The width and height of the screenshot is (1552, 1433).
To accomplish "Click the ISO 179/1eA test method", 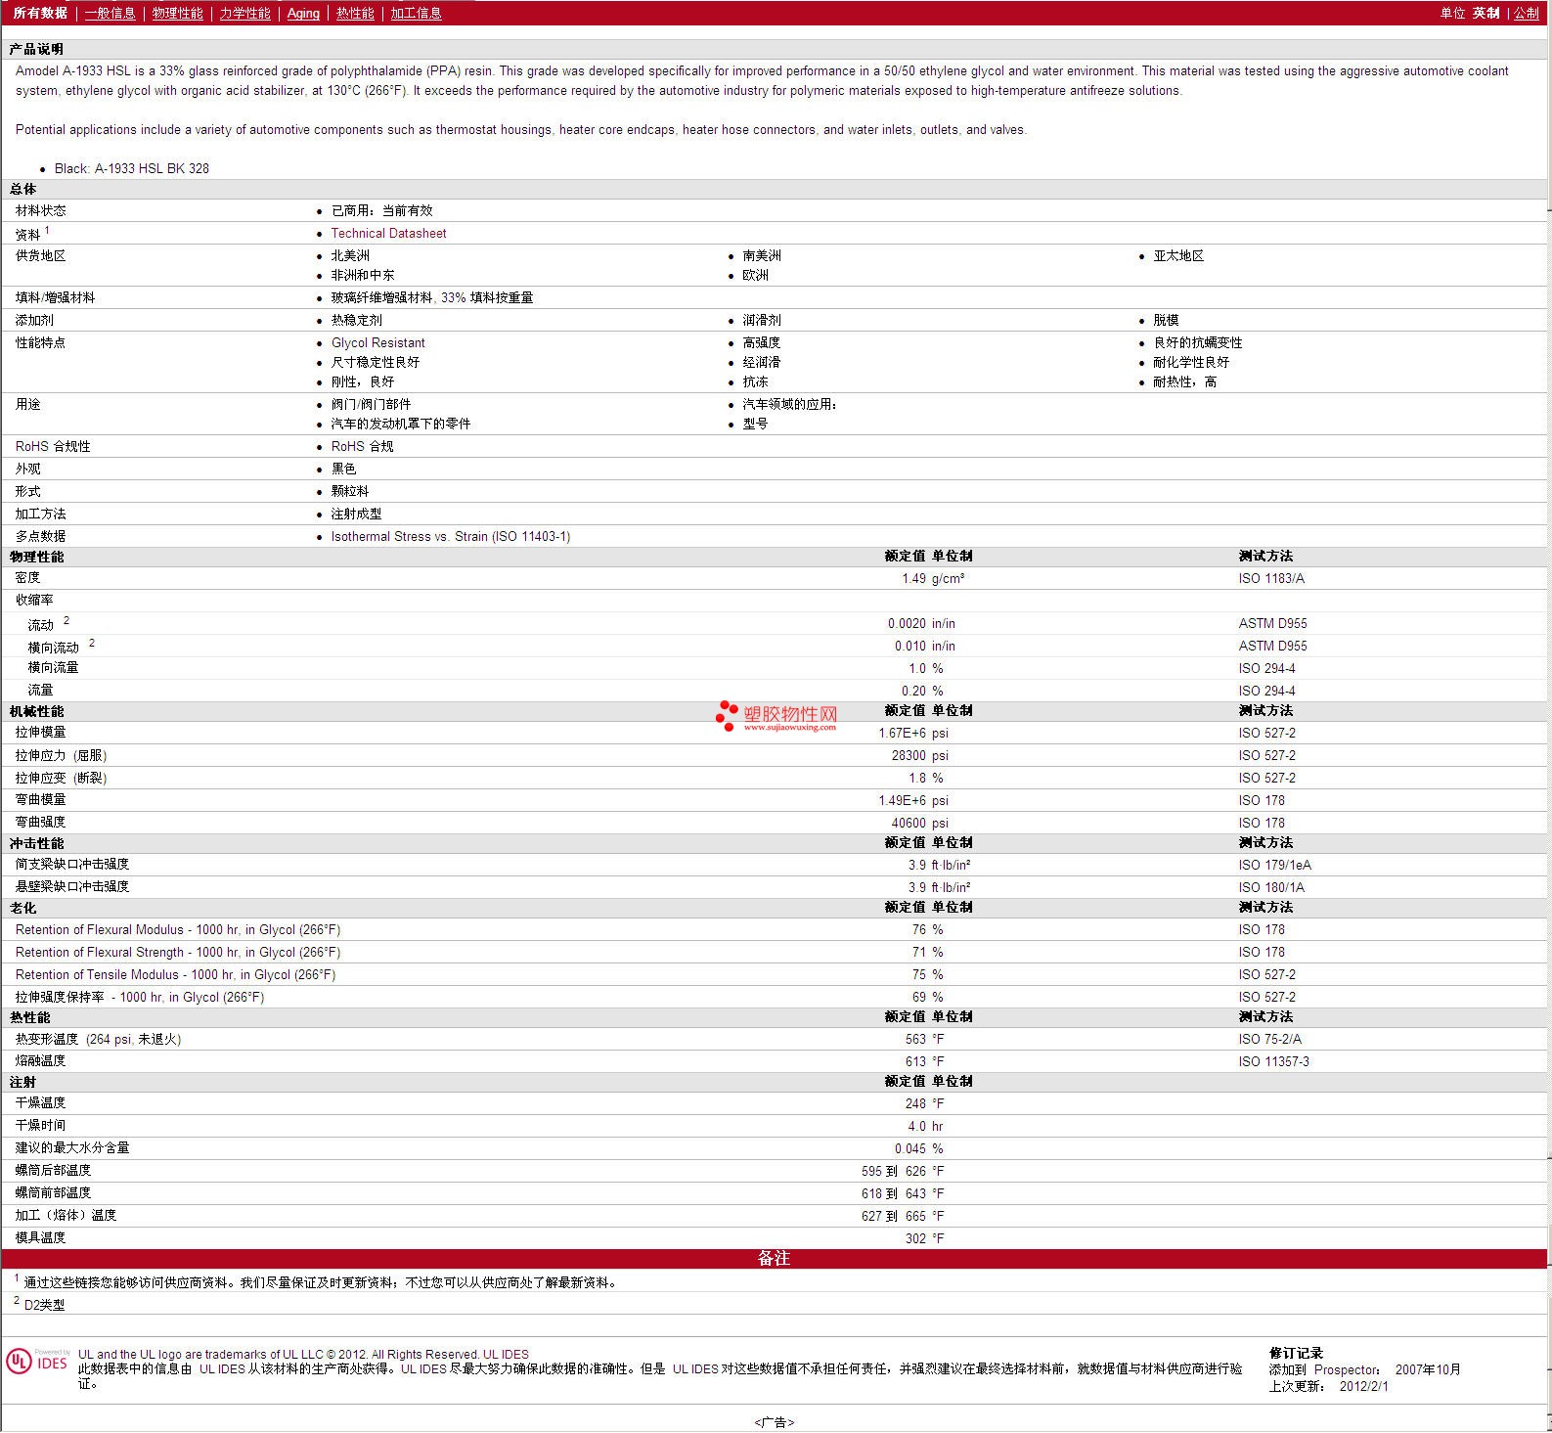I will pos(1274,865).
